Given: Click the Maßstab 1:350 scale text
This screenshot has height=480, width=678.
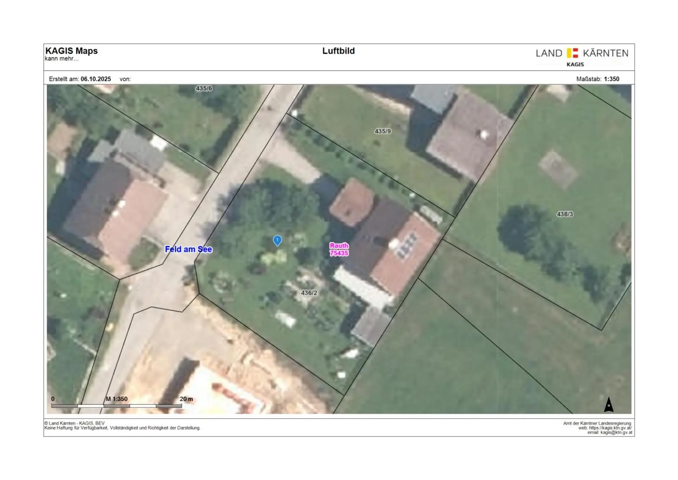Looking at the screenshot, I should pos(597,79).
